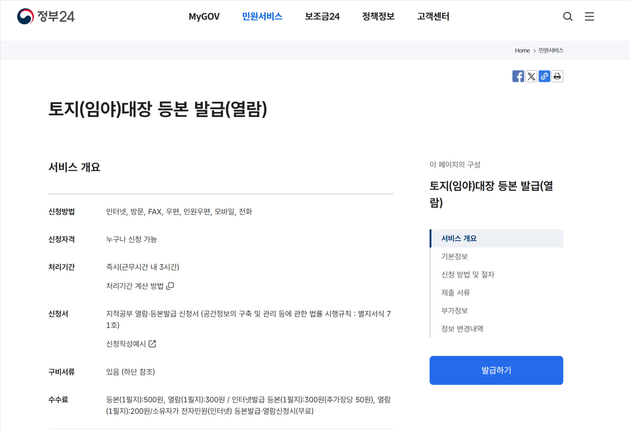Go to Home breadcrumb link
This screenshot has width=630, height=432.
tap(522, 50)
